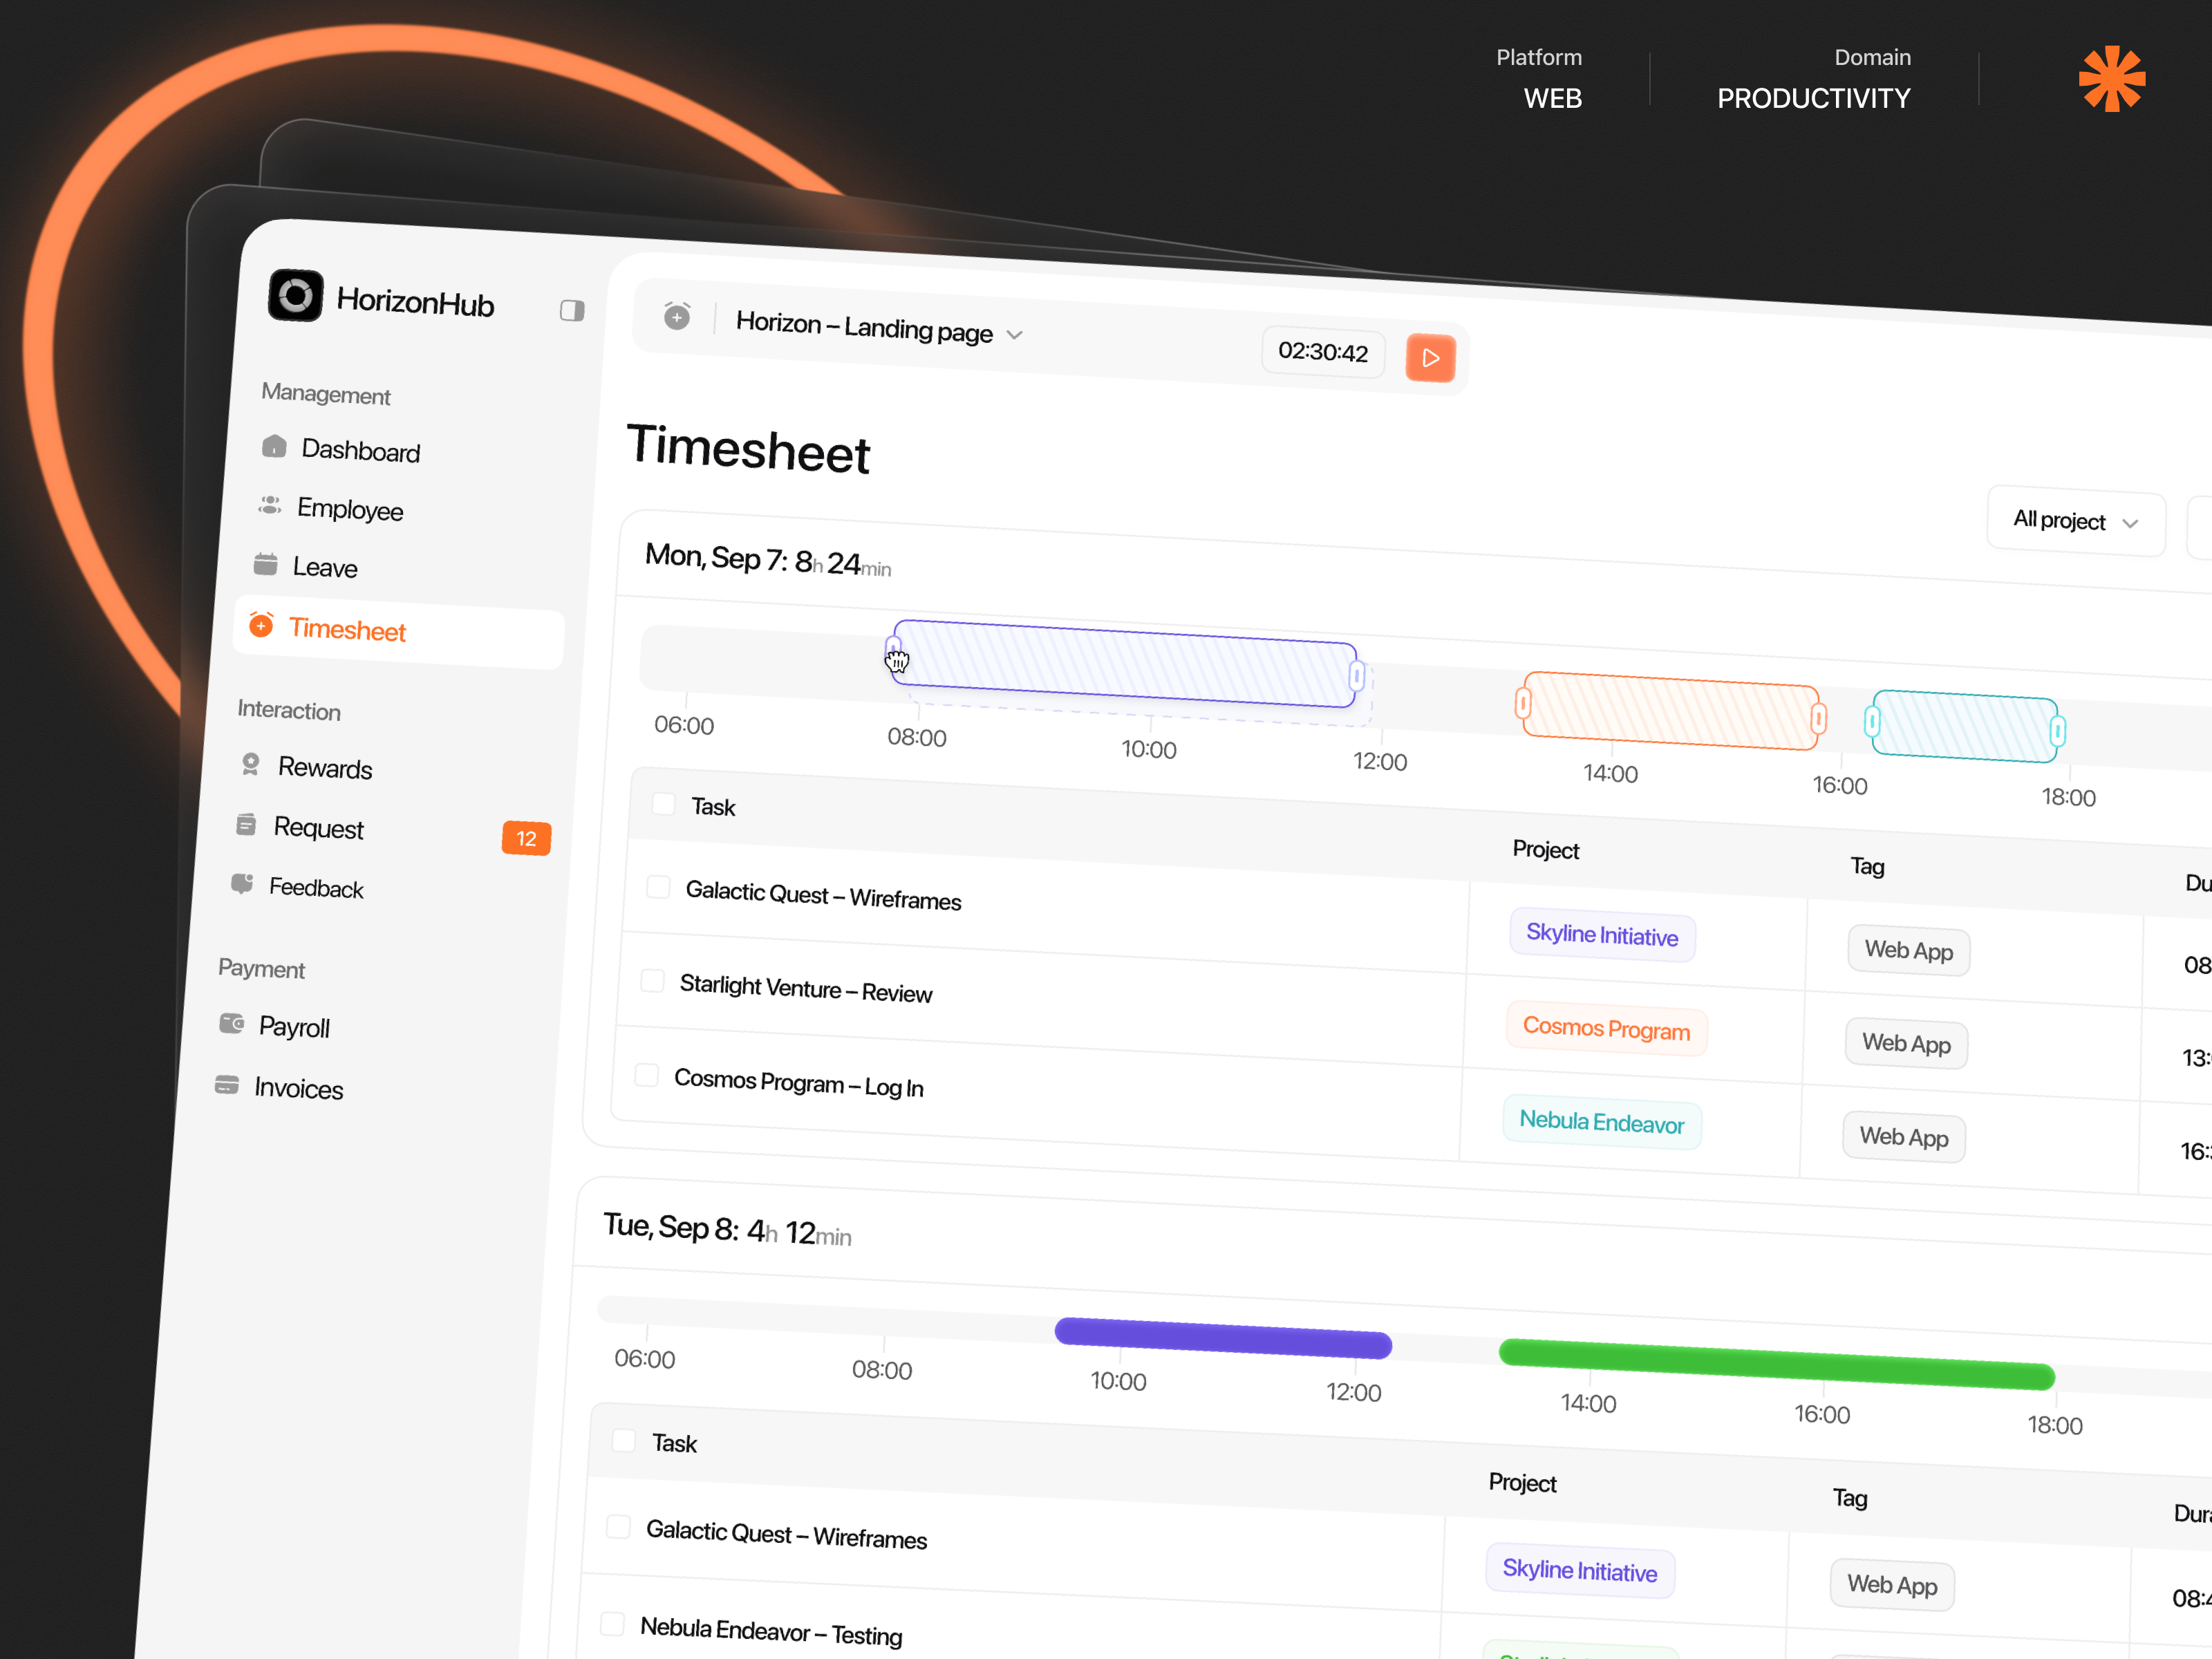
Task: Click the Employee people icon
Action: point(270,505)
